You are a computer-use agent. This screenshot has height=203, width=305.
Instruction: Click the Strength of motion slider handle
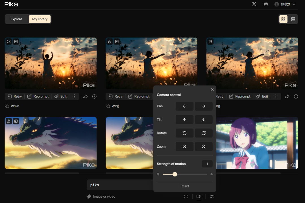pos(175,174)
